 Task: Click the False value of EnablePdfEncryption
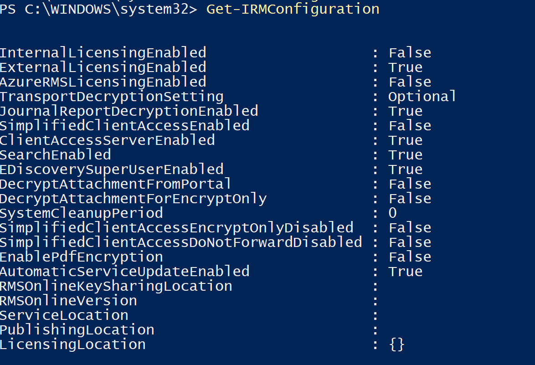pos(410,257)
